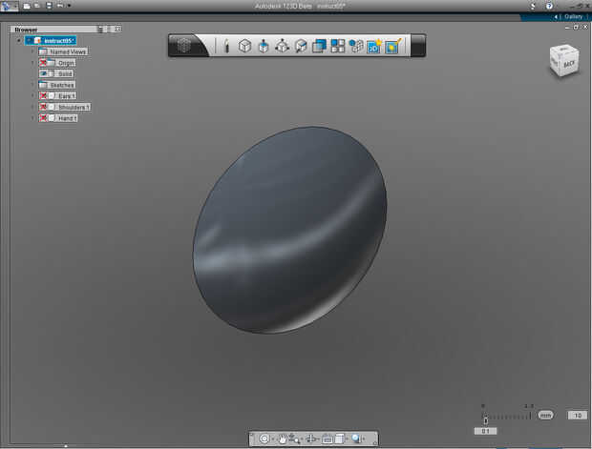Image resolution: width=592 pixels, height=449 pixels.
Task: Click the Save icon in title bar
Action: [49, 6]
